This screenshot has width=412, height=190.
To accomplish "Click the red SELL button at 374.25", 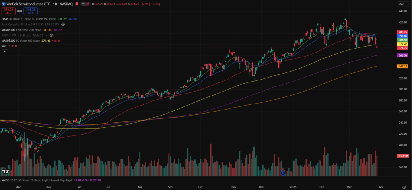I will 8,11.
